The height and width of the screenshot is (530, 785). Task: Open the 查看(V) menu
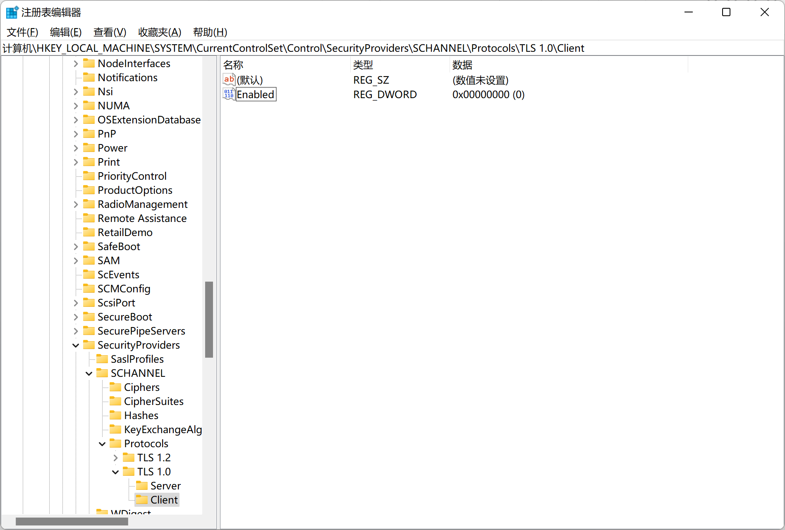coord(109,32)
